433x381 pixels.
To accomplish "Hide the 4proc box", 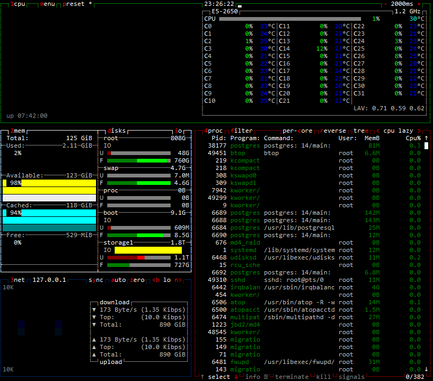I will 213,131.
